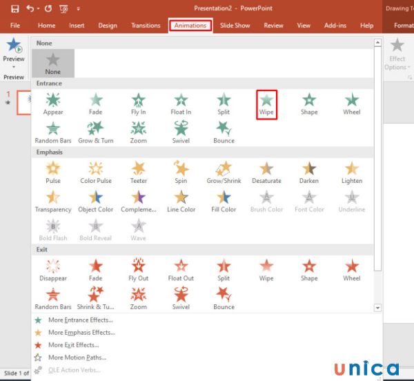Open the View ribbon tab
414x381 pixels.
click(x=304, y=26)
